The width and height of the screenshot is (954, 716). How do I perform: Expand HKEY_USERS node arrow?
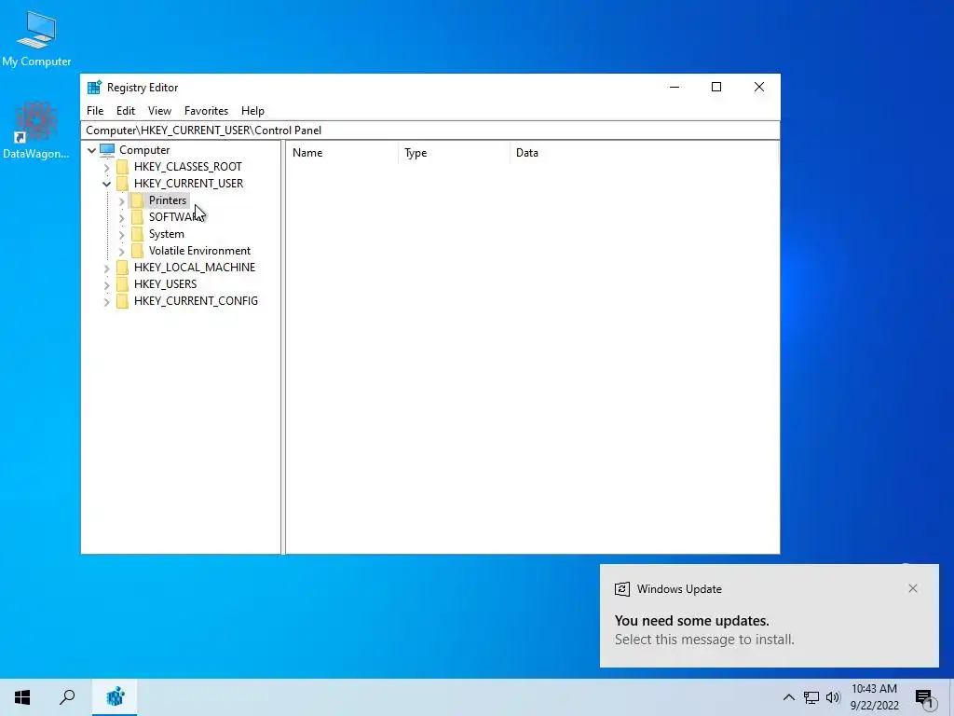(x=107, y=284)
